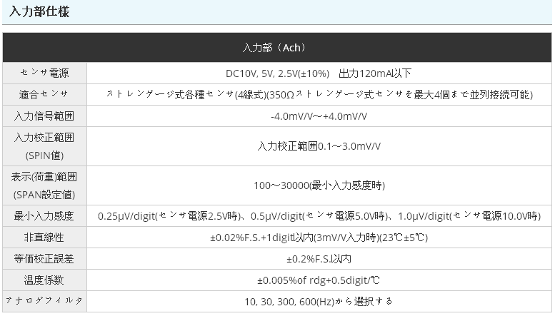Click the DC10V, 5V, 2.5V sensor power value

(319, 73)
